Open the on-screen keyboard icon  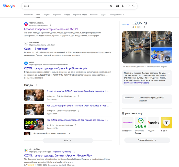(x=117, y=6)
